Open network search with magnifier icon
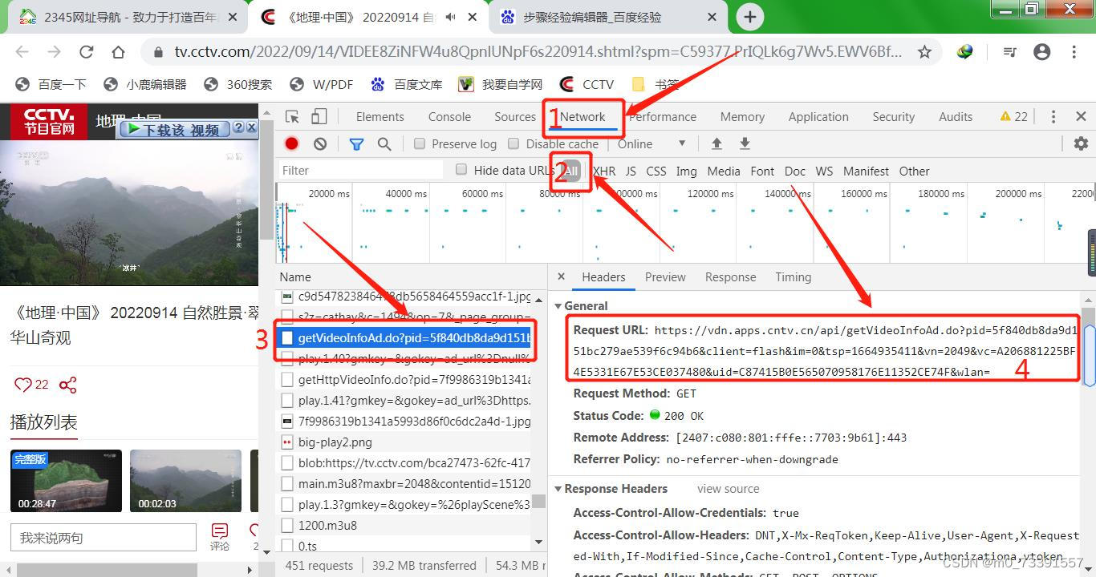 click(384, 144)
